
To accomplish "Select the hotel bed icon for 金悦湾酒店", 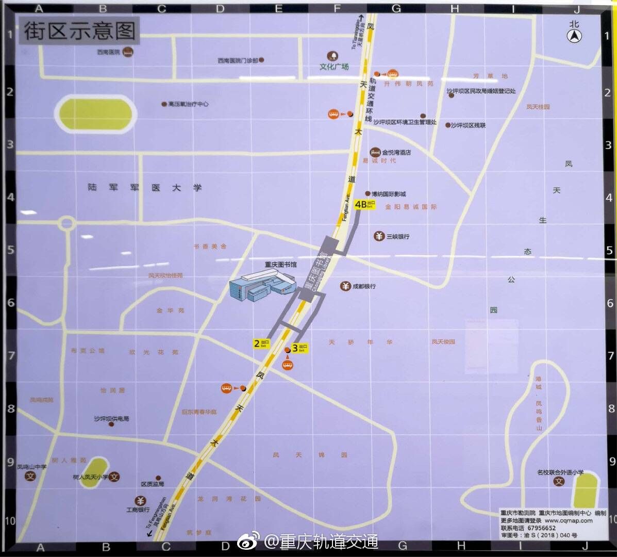I will pos(375,152).
